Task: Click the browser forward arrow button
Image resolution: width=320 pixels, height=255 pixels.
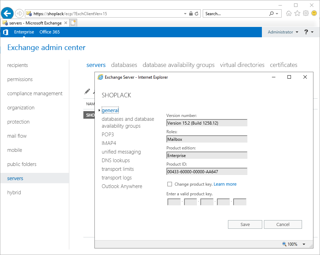Action: pyautogui.click(x=19, y=14)
